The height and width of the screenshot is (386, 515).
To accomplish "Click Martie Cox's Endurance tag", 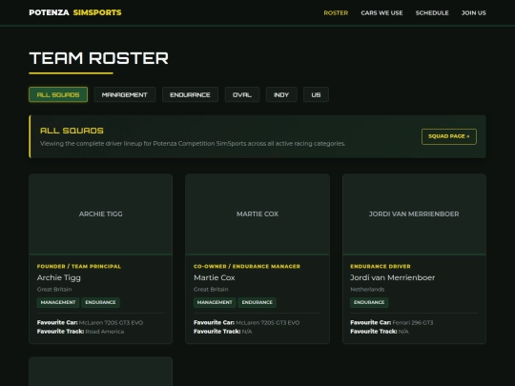I will 257,302.
